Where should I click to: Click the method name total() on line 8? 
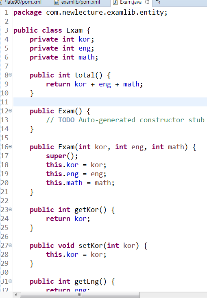pos(88,75)
